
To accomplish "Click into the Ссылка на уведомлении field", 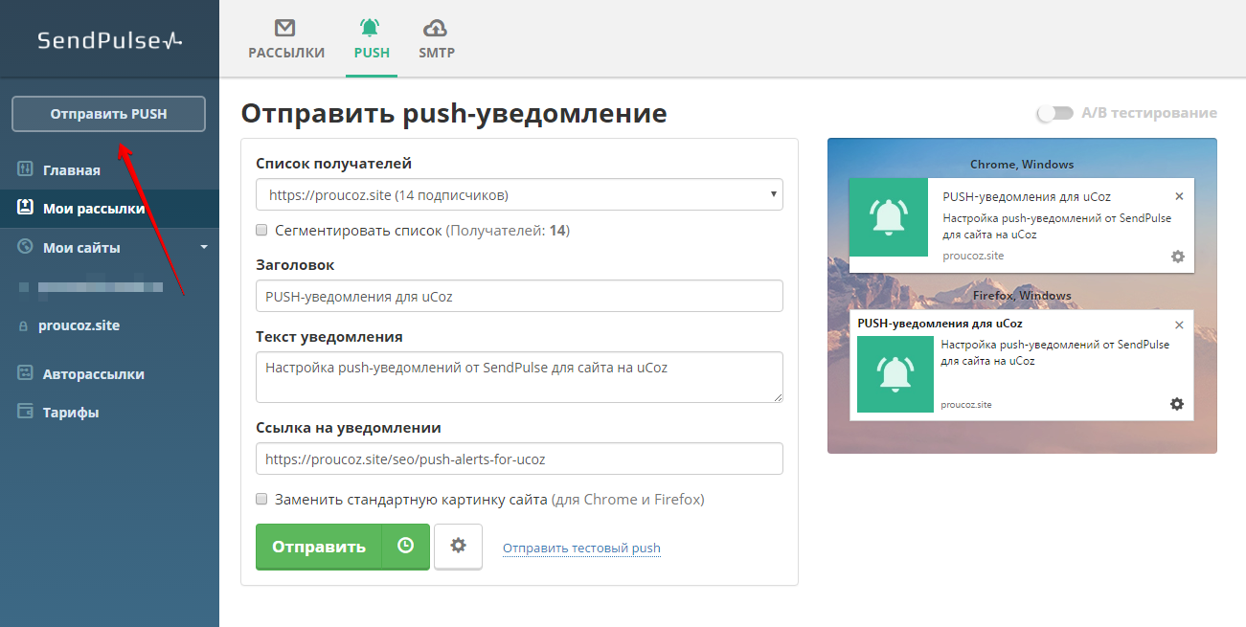I will (x=519, y=459).
